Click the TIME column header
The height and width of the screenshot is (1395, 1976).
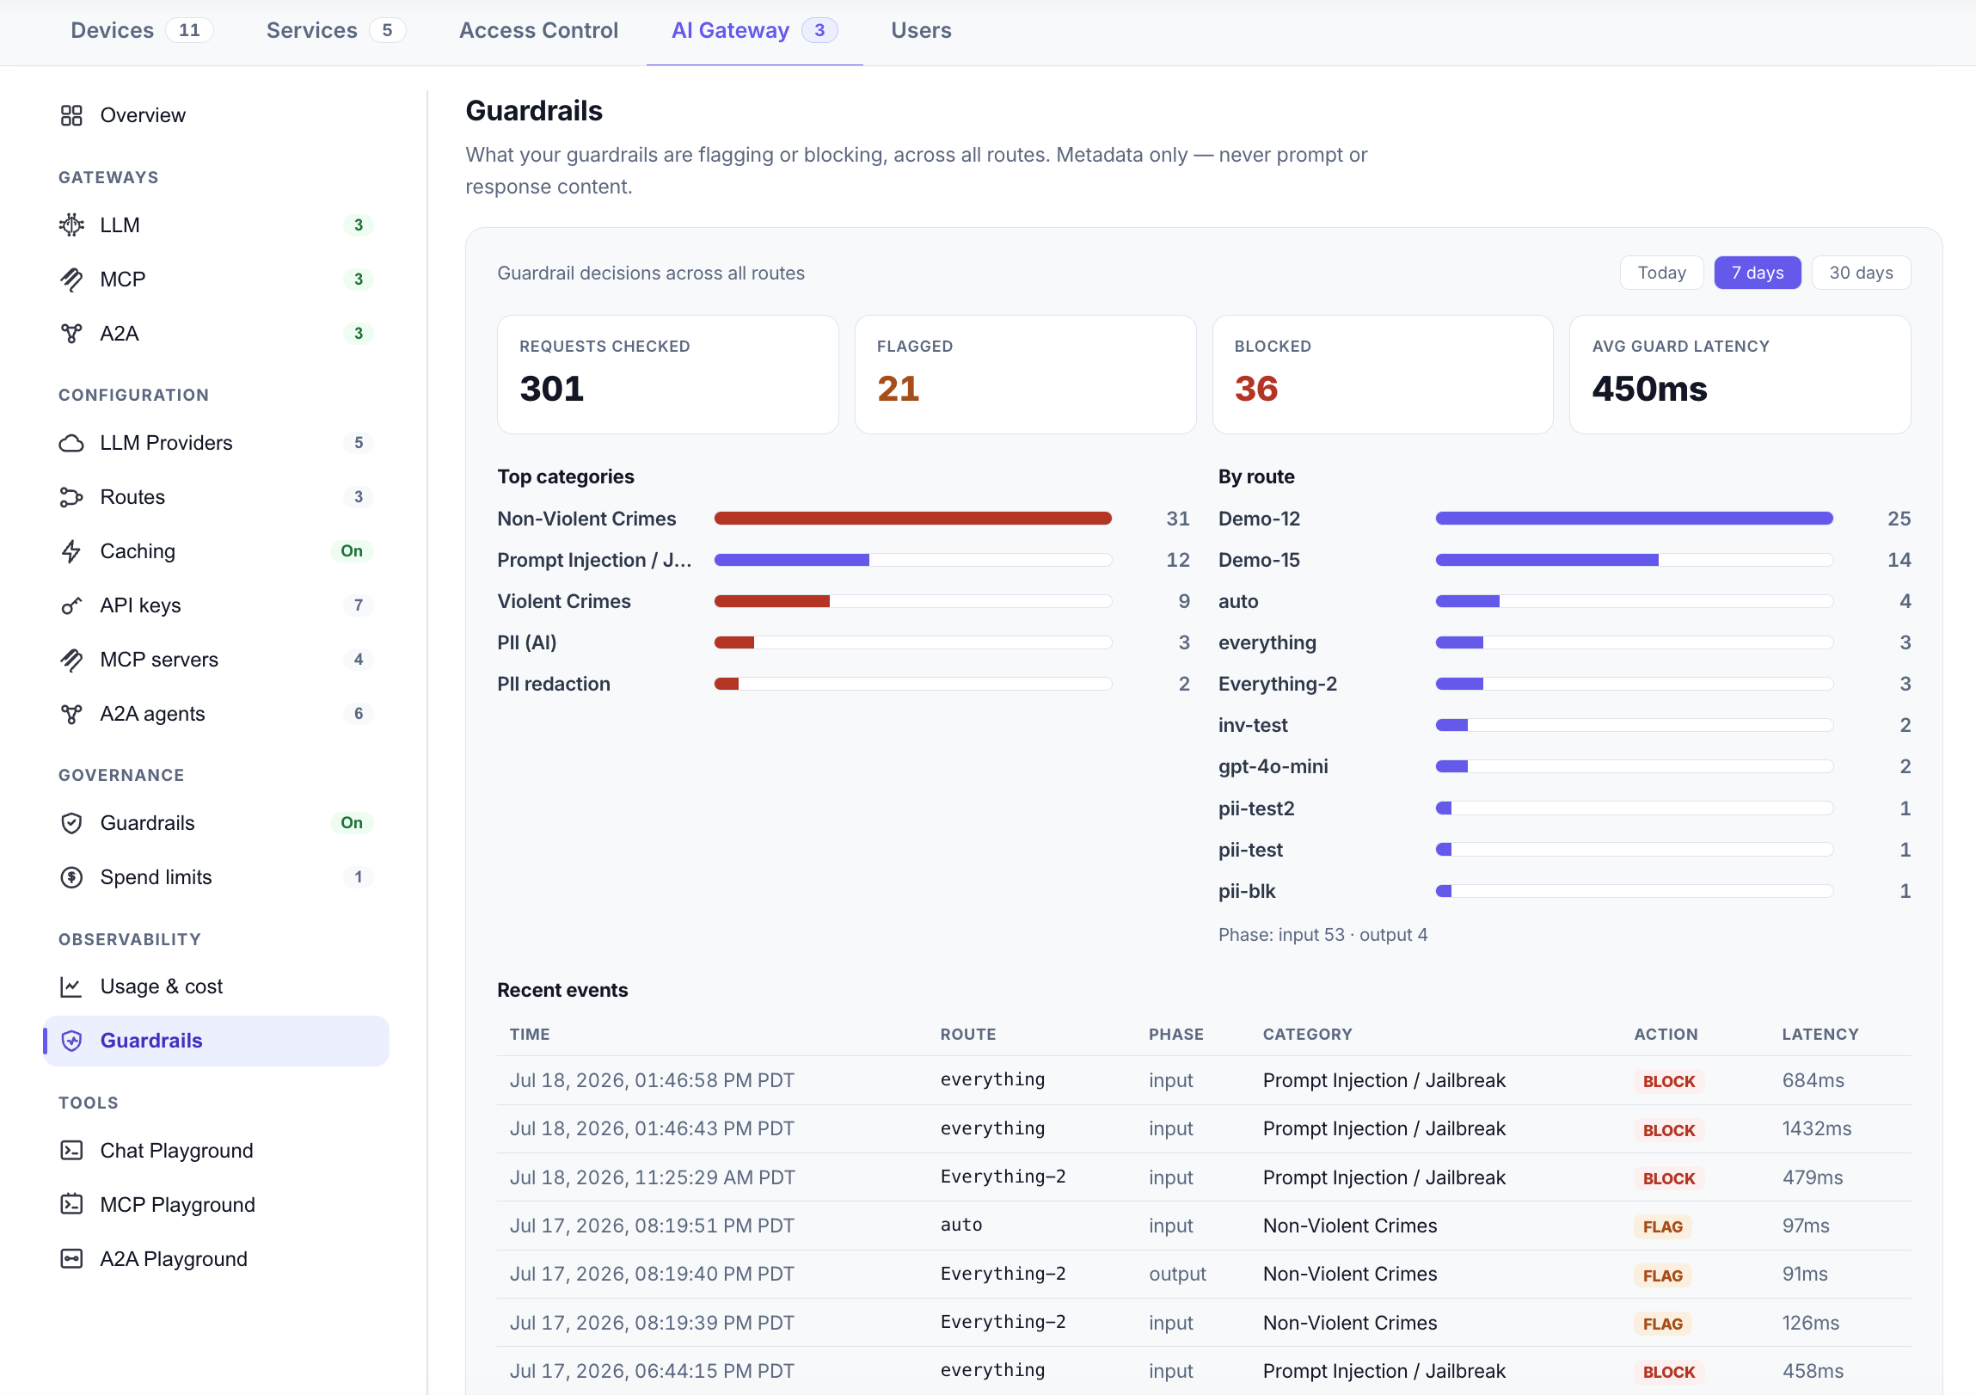click(x=530, y=1034)
